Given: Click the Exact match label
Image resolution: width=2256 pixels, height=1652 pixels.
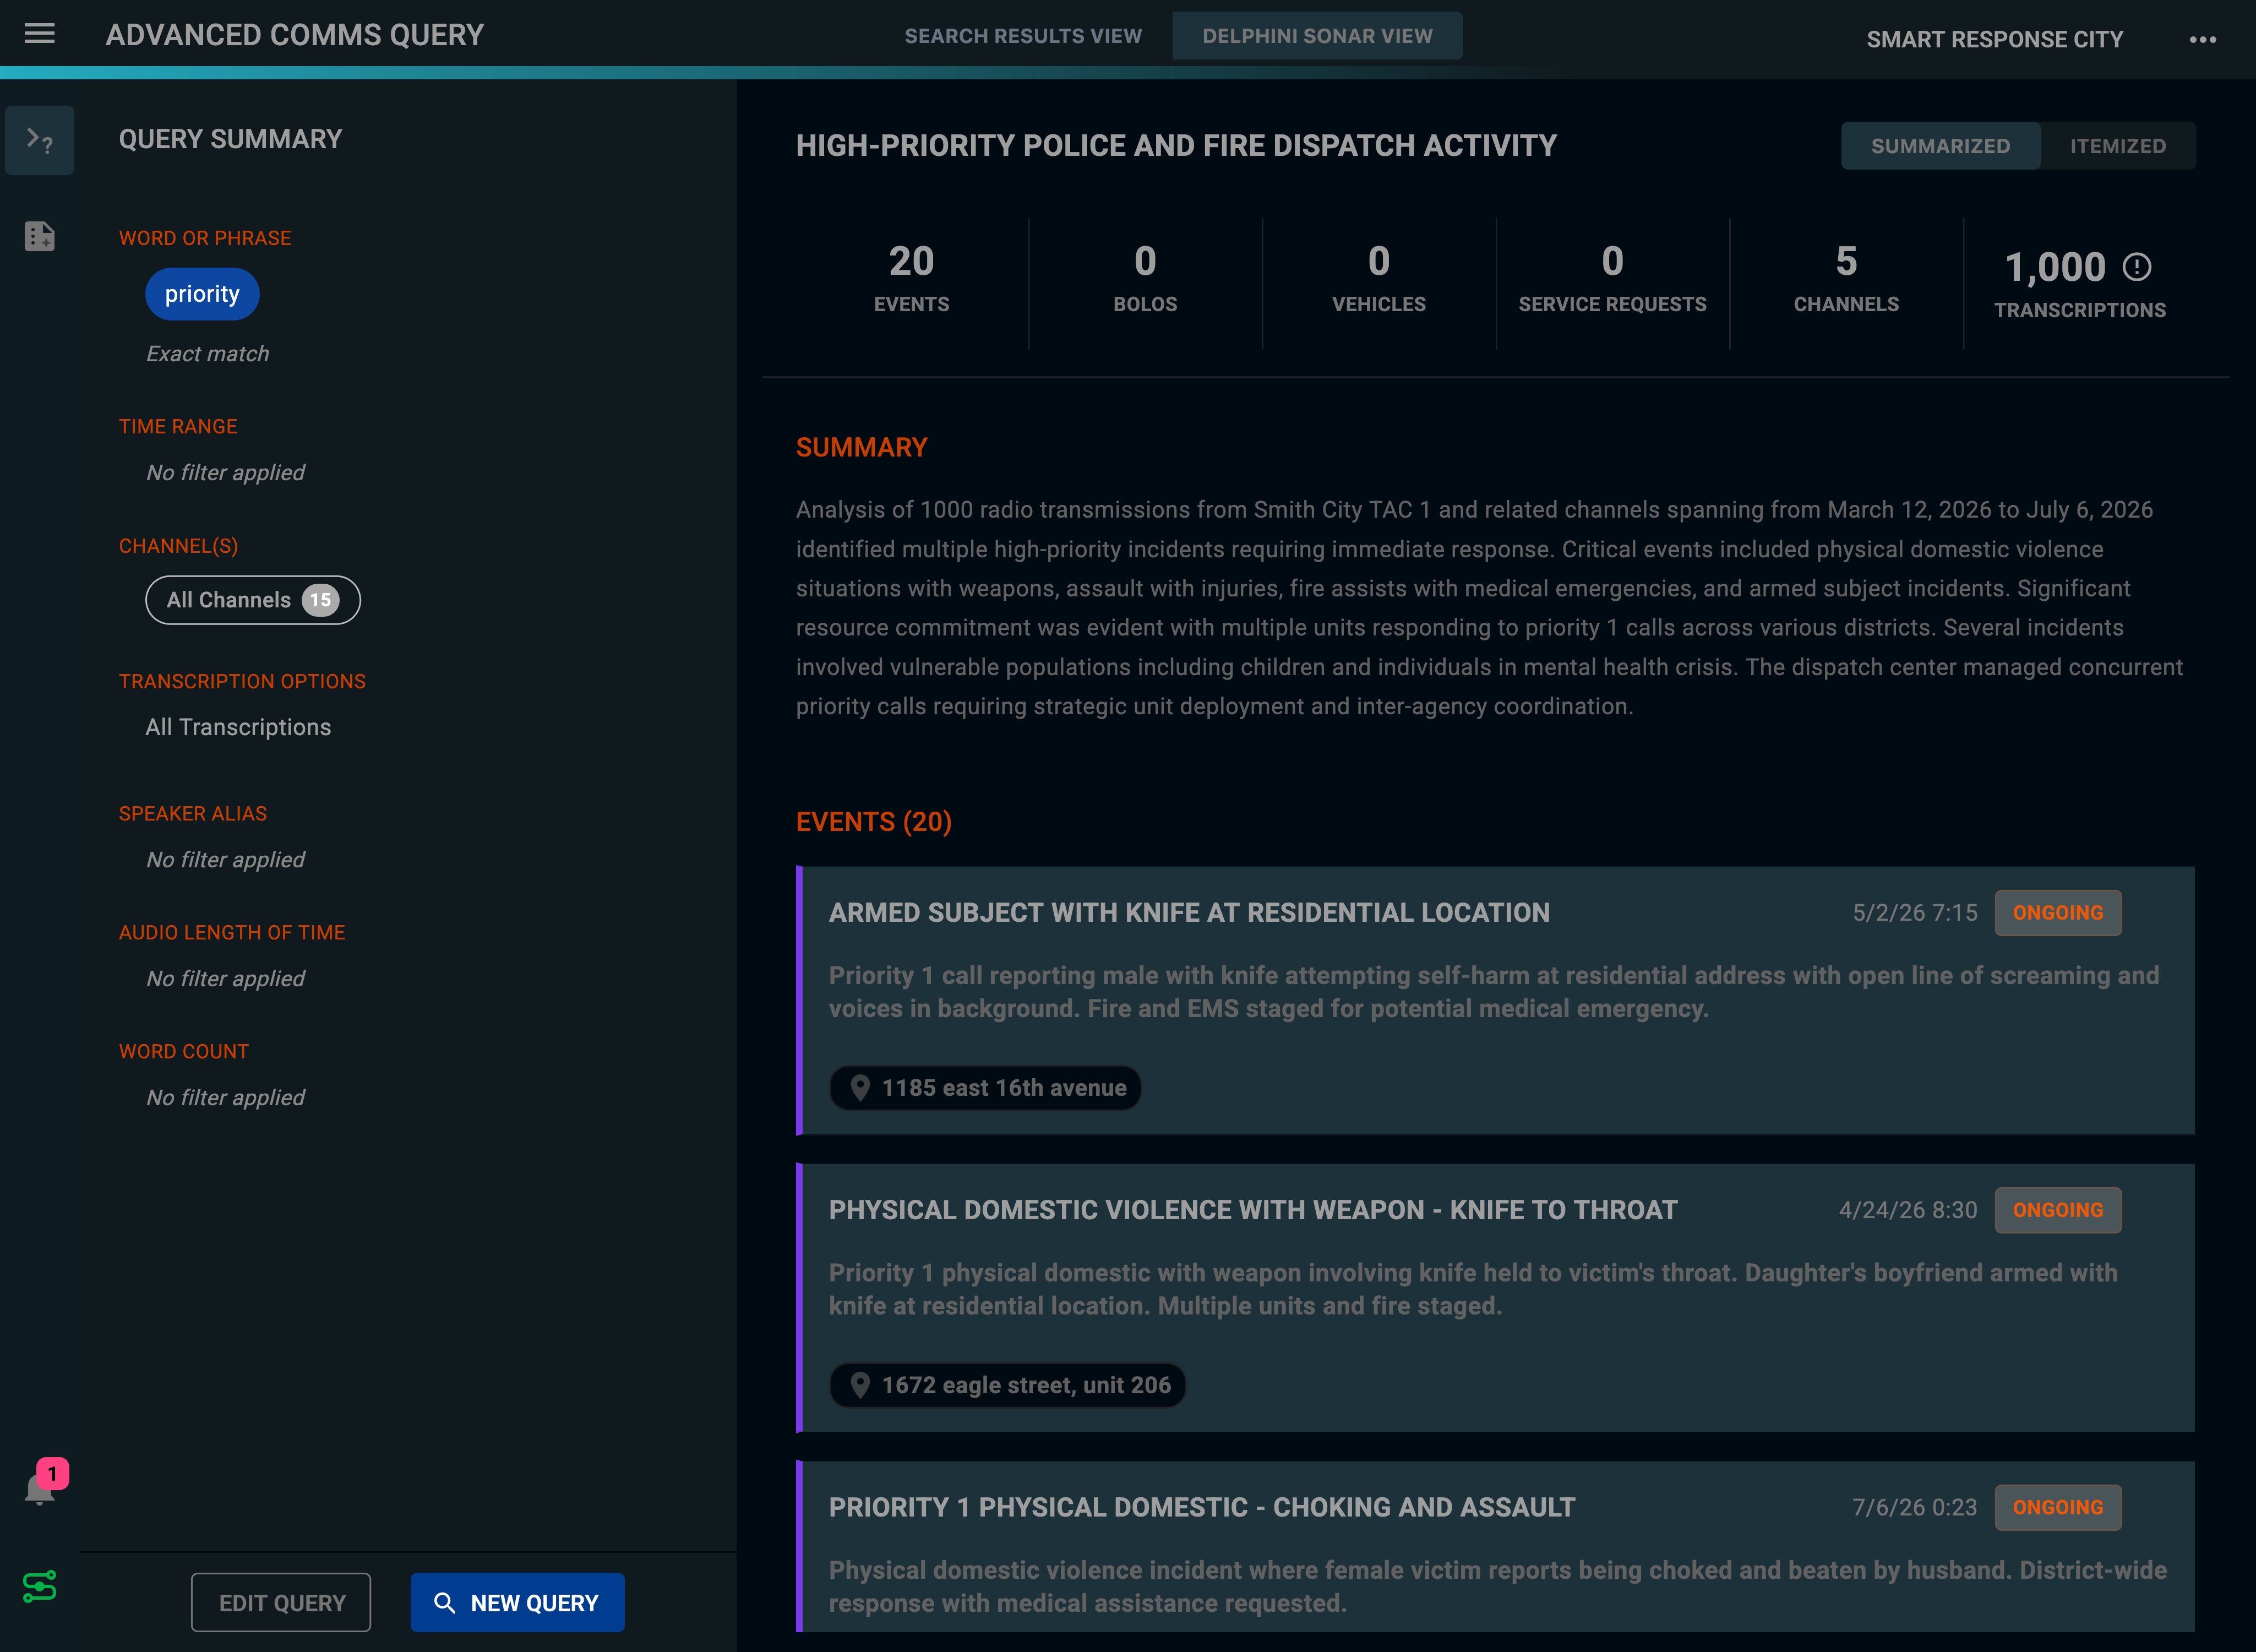Looking at the screenshot, I should coord(208,354).
